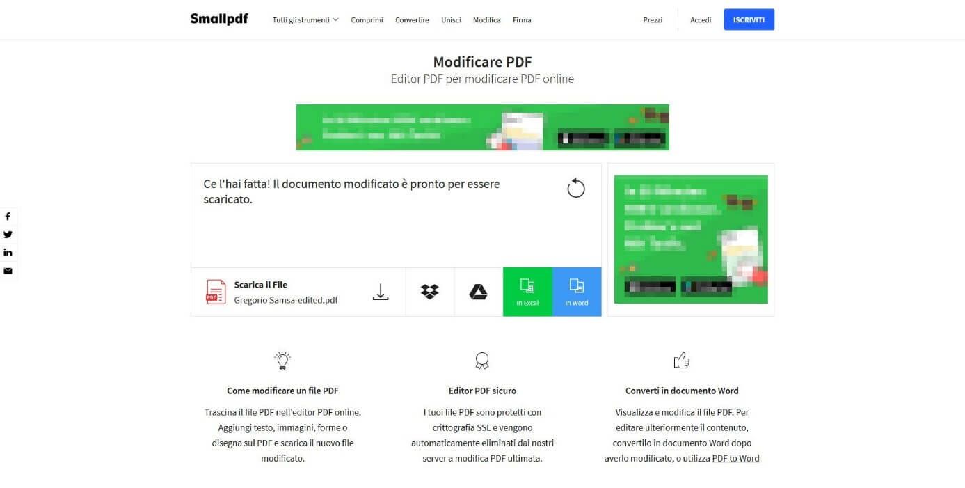Expand the Tutti gli strumenti menu
This screenshot has width=965, height=488.
(x=305, y=20)
